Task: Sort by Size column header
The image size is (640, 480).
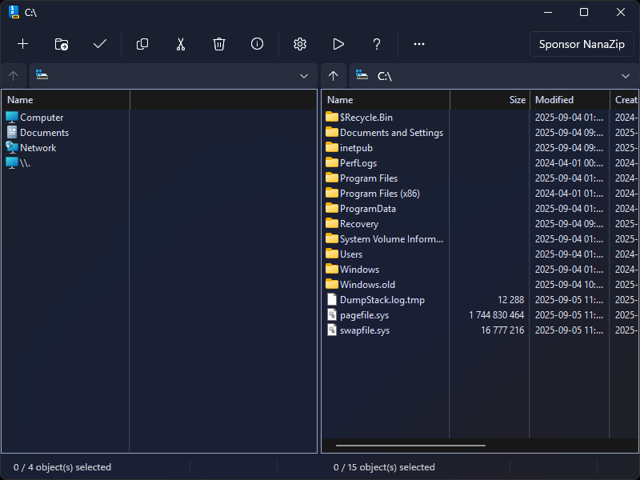Action: coord(490,100)
